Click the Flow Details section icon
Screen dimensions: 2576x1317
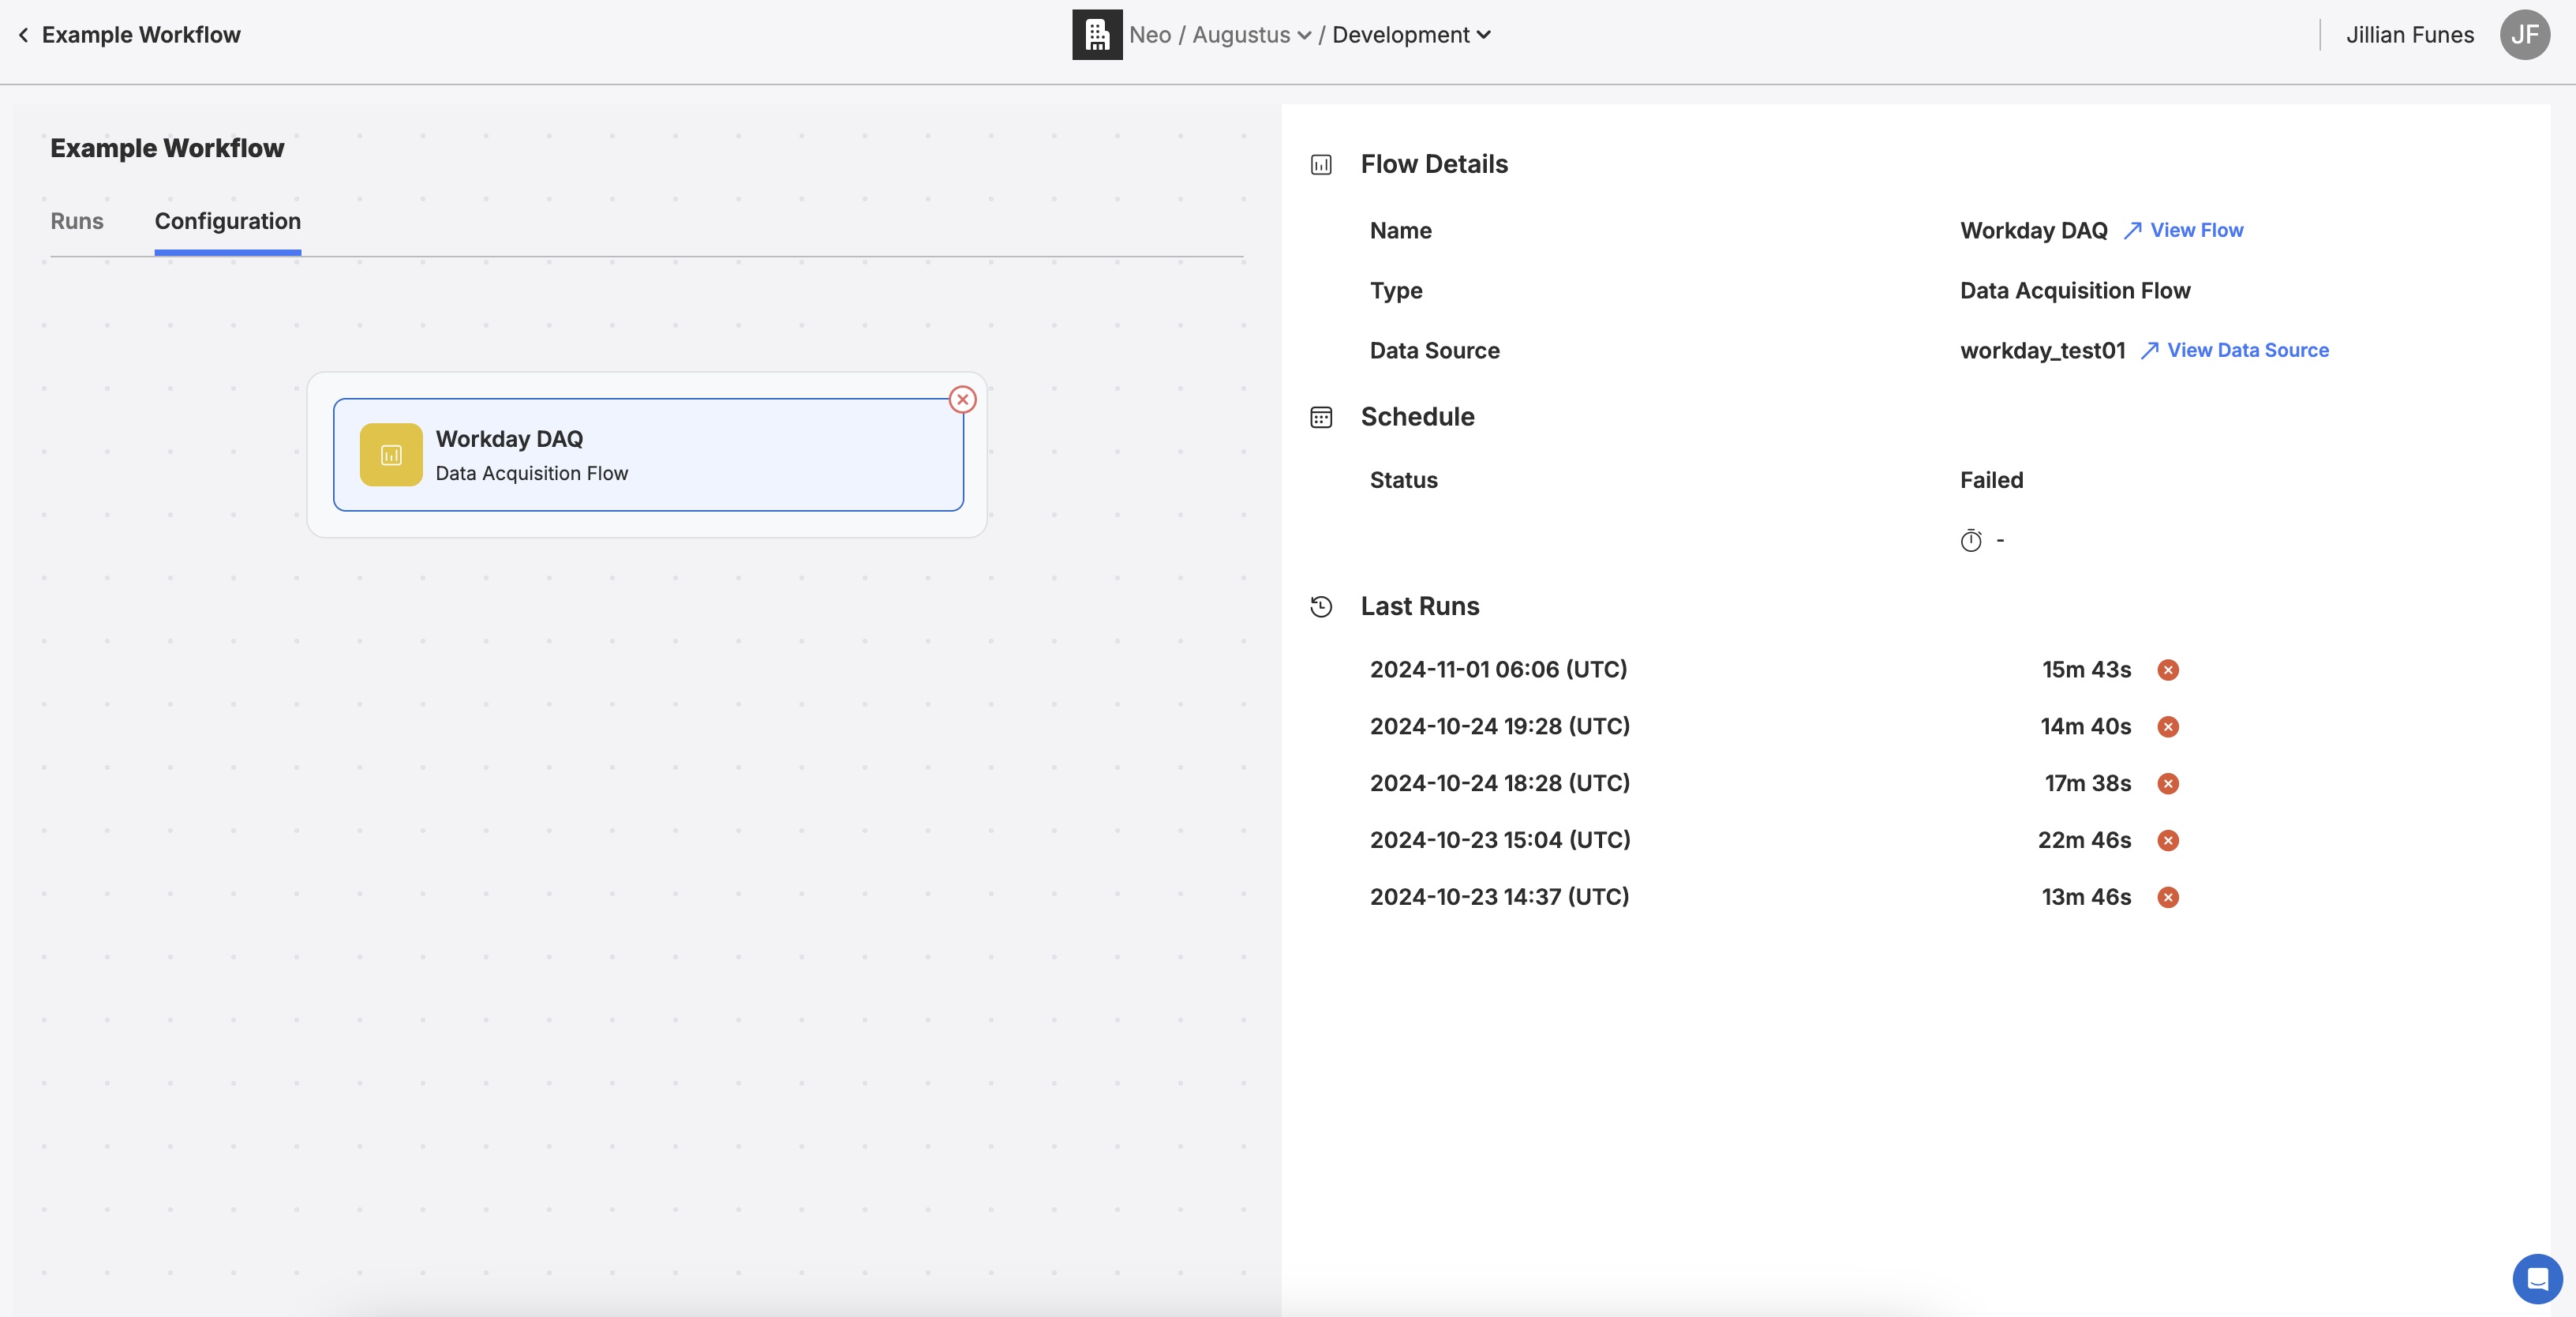1321,165
